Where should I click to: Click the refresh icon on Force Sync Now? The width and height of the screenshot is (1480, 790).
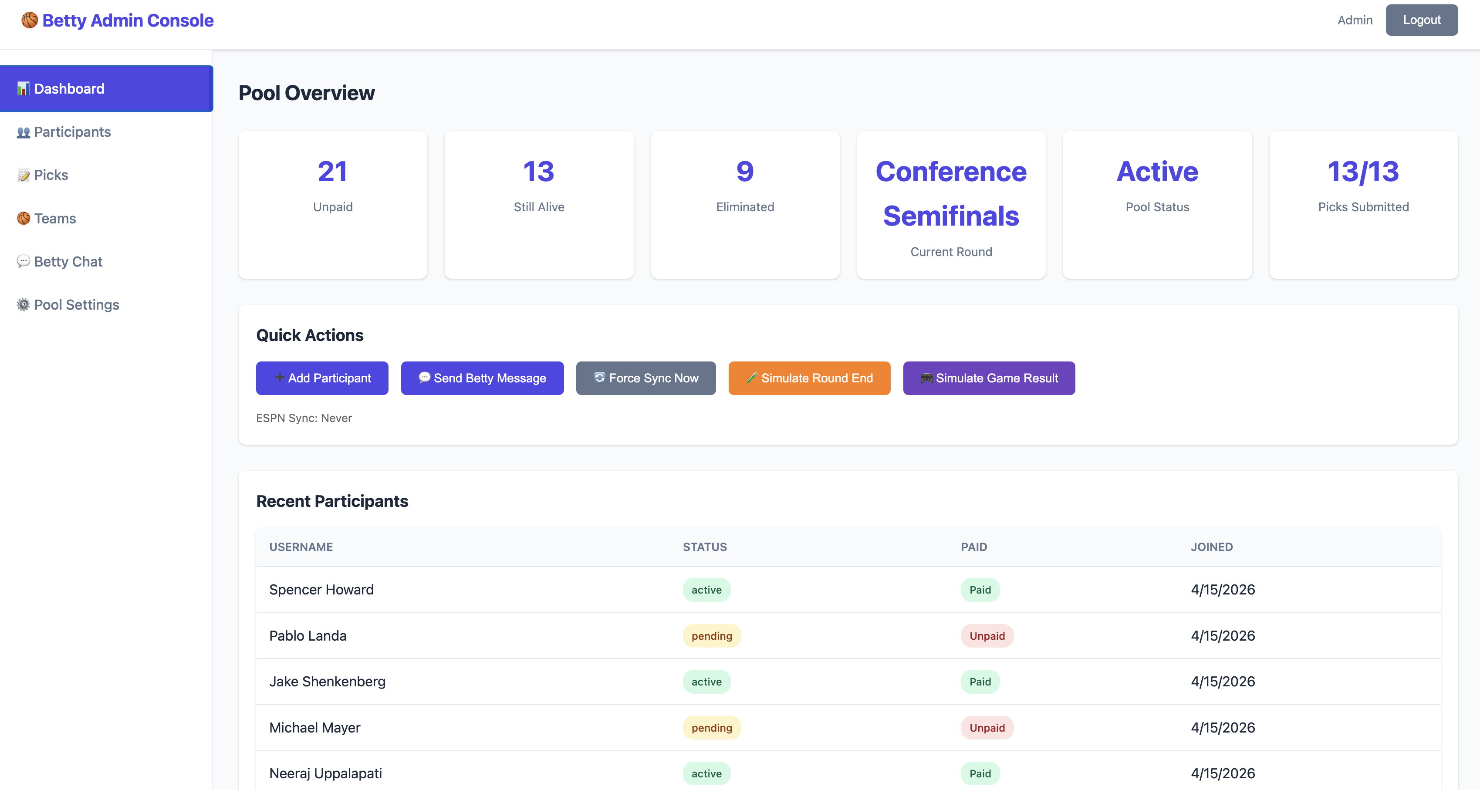pyautogui.click(x=600, y=377)
